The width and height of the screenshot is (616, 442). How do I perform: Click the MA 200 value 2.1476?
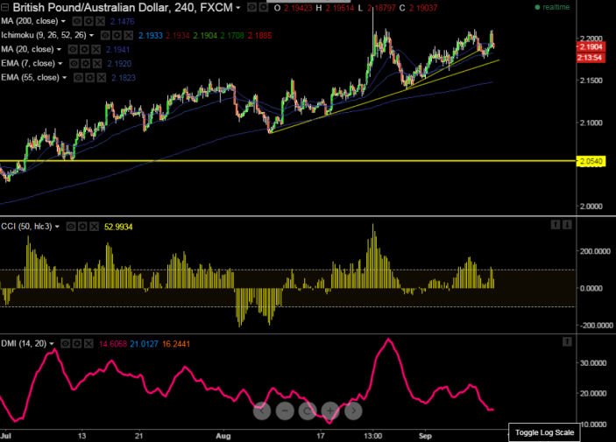pyautogui.click(x=123, y=22)
